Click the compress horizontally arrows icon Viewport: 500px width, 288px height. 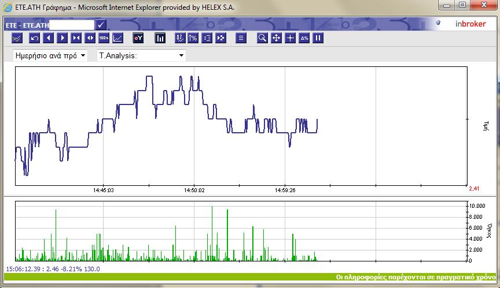(x=76, y=38)
